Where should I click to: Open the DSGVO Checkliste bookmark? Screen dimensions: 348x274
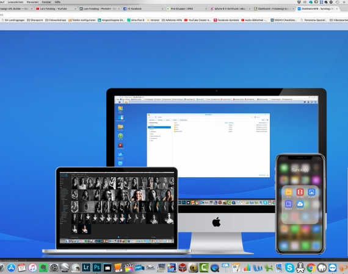point(284,20)
